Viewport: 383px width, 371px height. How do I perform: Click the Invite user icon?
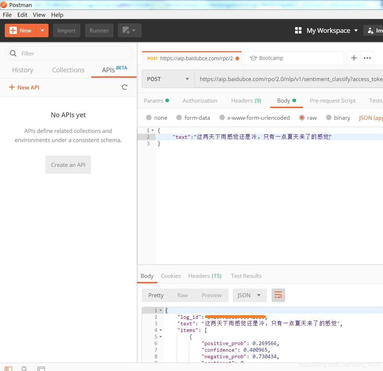371,31
